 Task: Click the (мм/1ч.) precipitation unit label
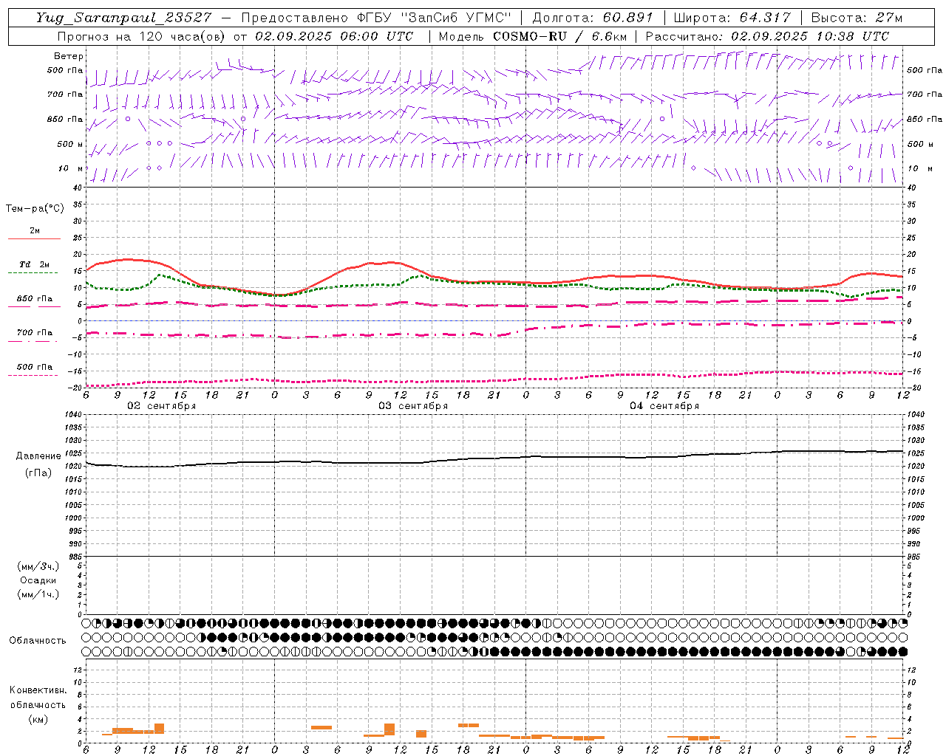tap(38, 594)
